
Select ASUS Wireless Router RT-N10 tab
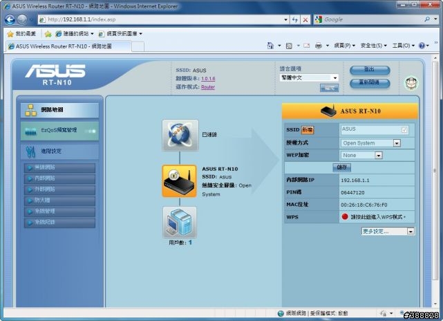tap(68, 46)
